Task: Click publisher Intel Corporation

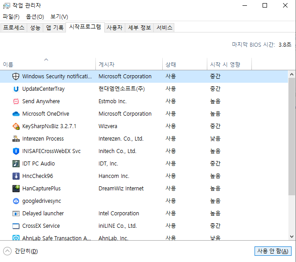Action: 119,214
